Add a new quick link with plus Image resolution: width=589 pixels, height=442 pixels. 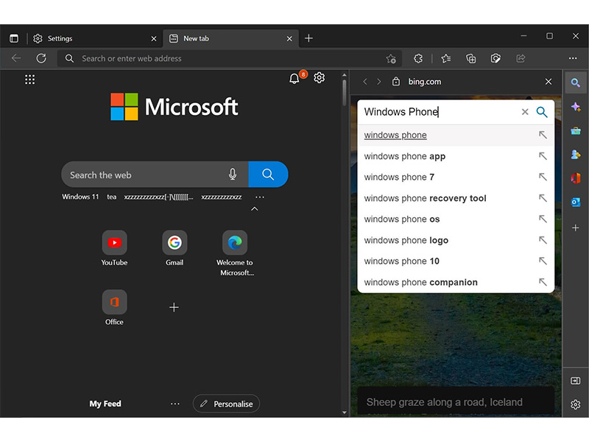coord(174,307)
